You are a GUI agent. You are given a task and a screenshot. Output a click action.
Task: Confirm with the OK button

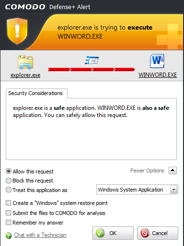pos(113,233)
